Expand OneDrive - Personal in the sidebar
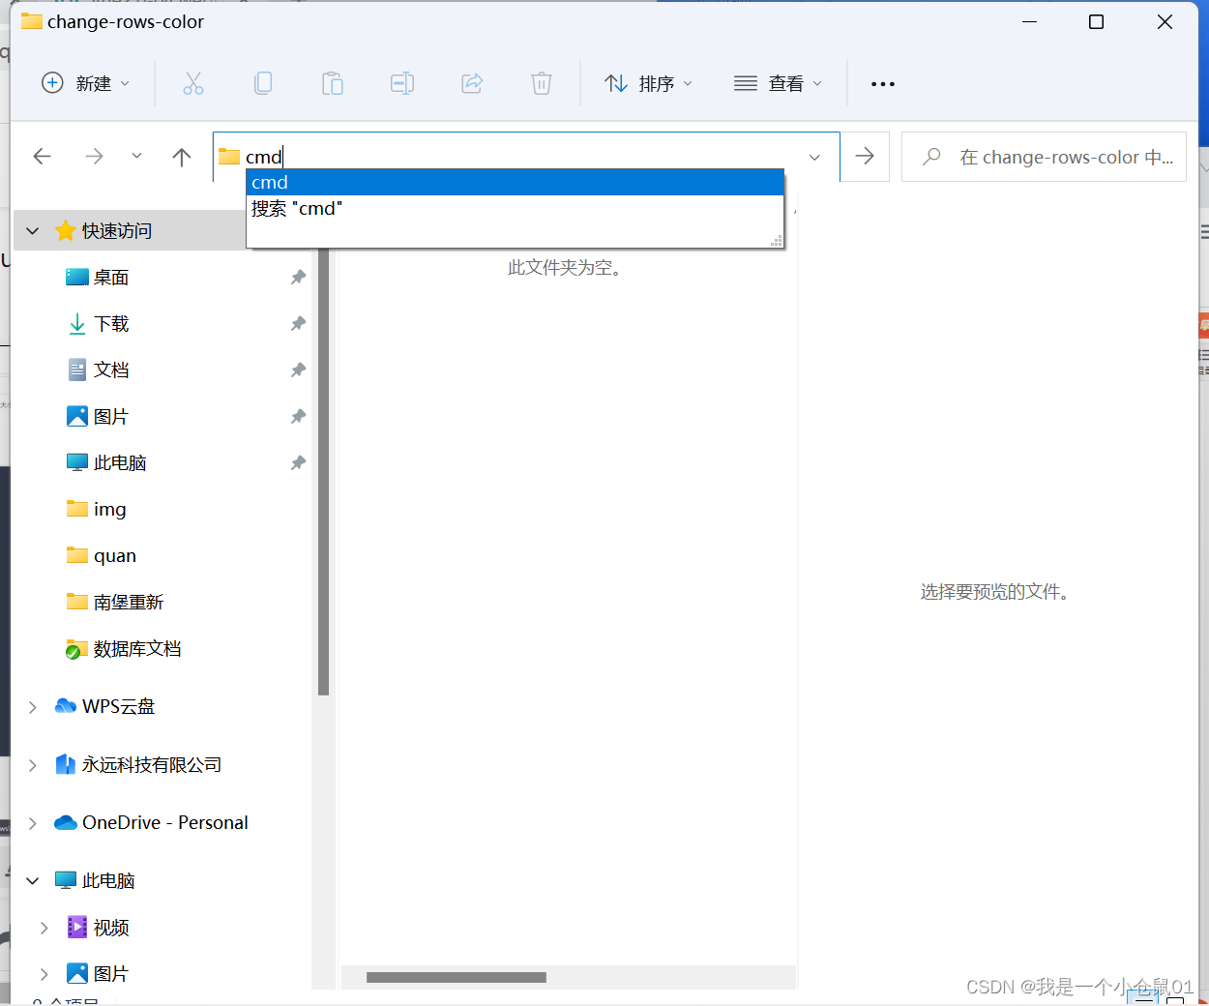 (32, 822)
